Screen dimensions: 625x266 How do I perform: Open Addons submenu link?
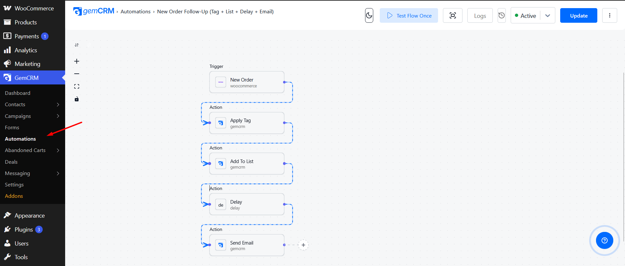[14, 196]
